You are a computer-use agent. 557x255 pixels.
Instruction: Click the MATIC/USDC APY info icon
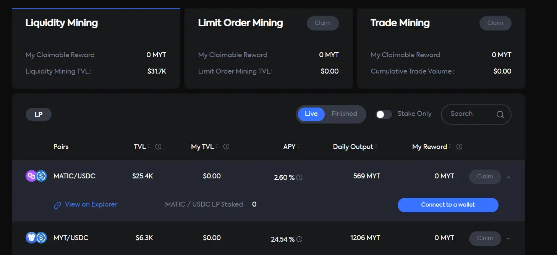(300, 178)
